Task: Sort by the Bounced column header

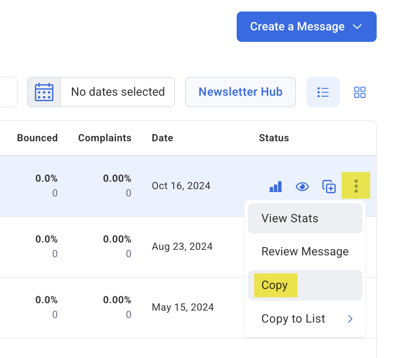Action: (37, 138)
